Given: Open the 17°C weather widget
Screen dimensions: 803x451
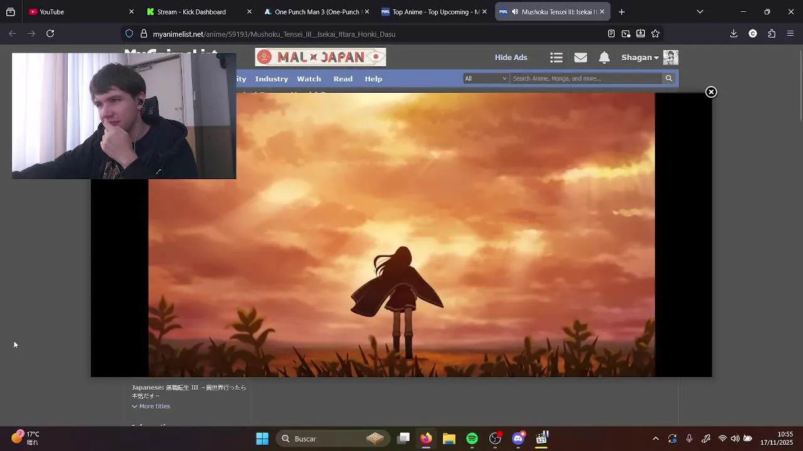Looking at the screenshot, I should [26, 438].
